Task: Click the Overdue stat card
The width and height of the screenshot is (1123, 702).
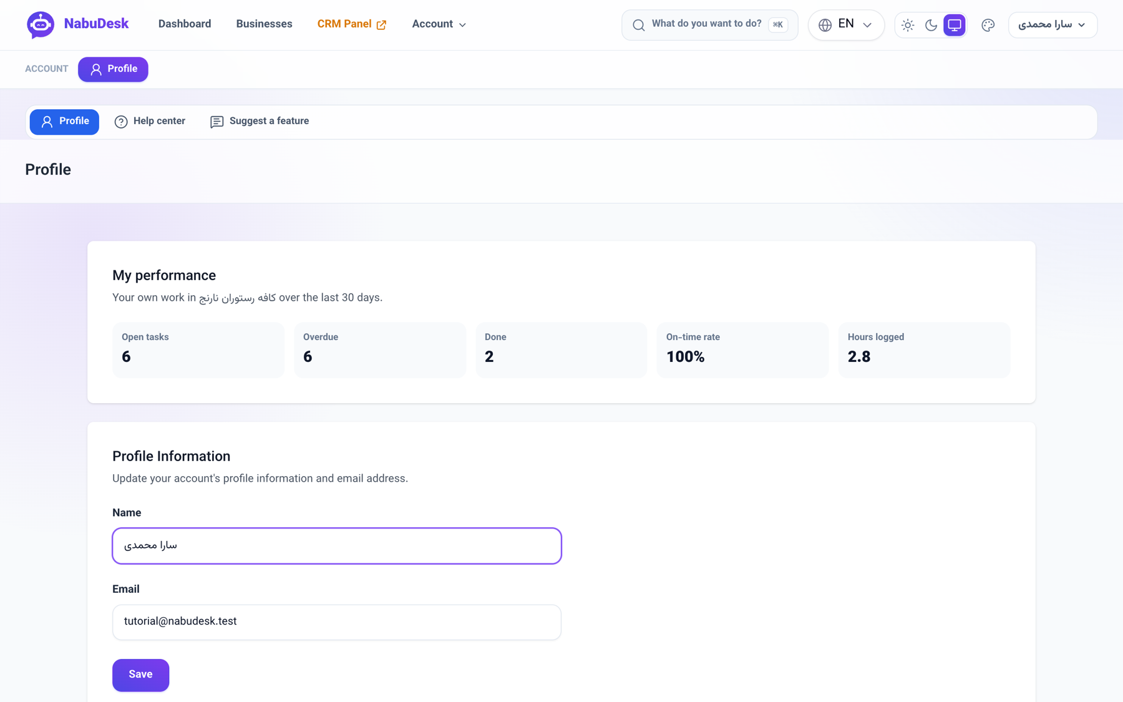Action: 380,350
